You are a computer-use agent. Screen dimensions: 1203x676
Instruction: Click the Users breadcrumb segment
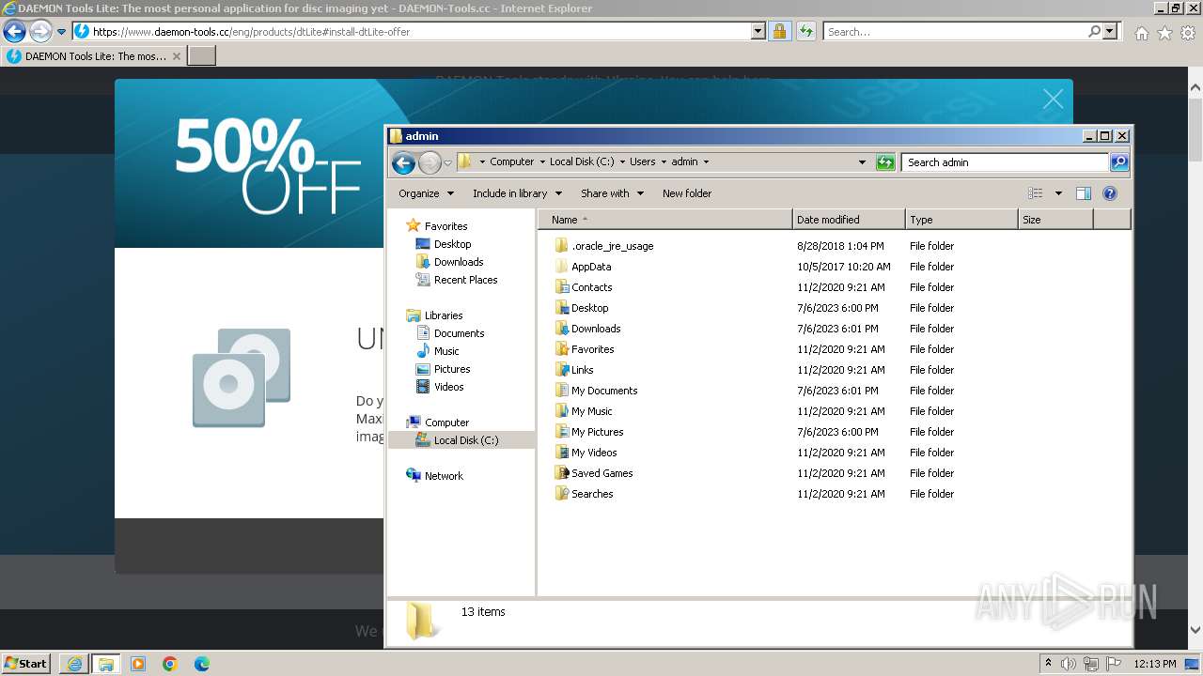click(x=643, y=161)
